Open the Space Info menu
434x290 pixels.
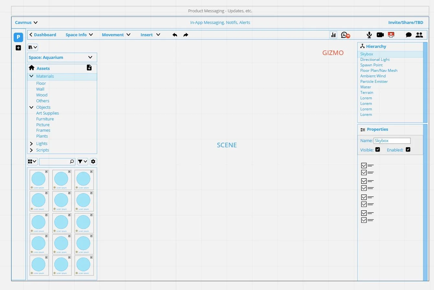(x=79, y=35)
